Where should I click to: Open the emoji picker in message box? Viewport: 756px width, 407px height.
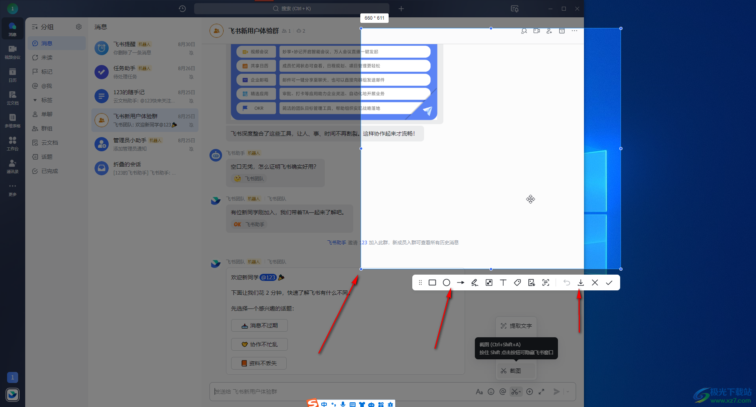coord(491,392)
